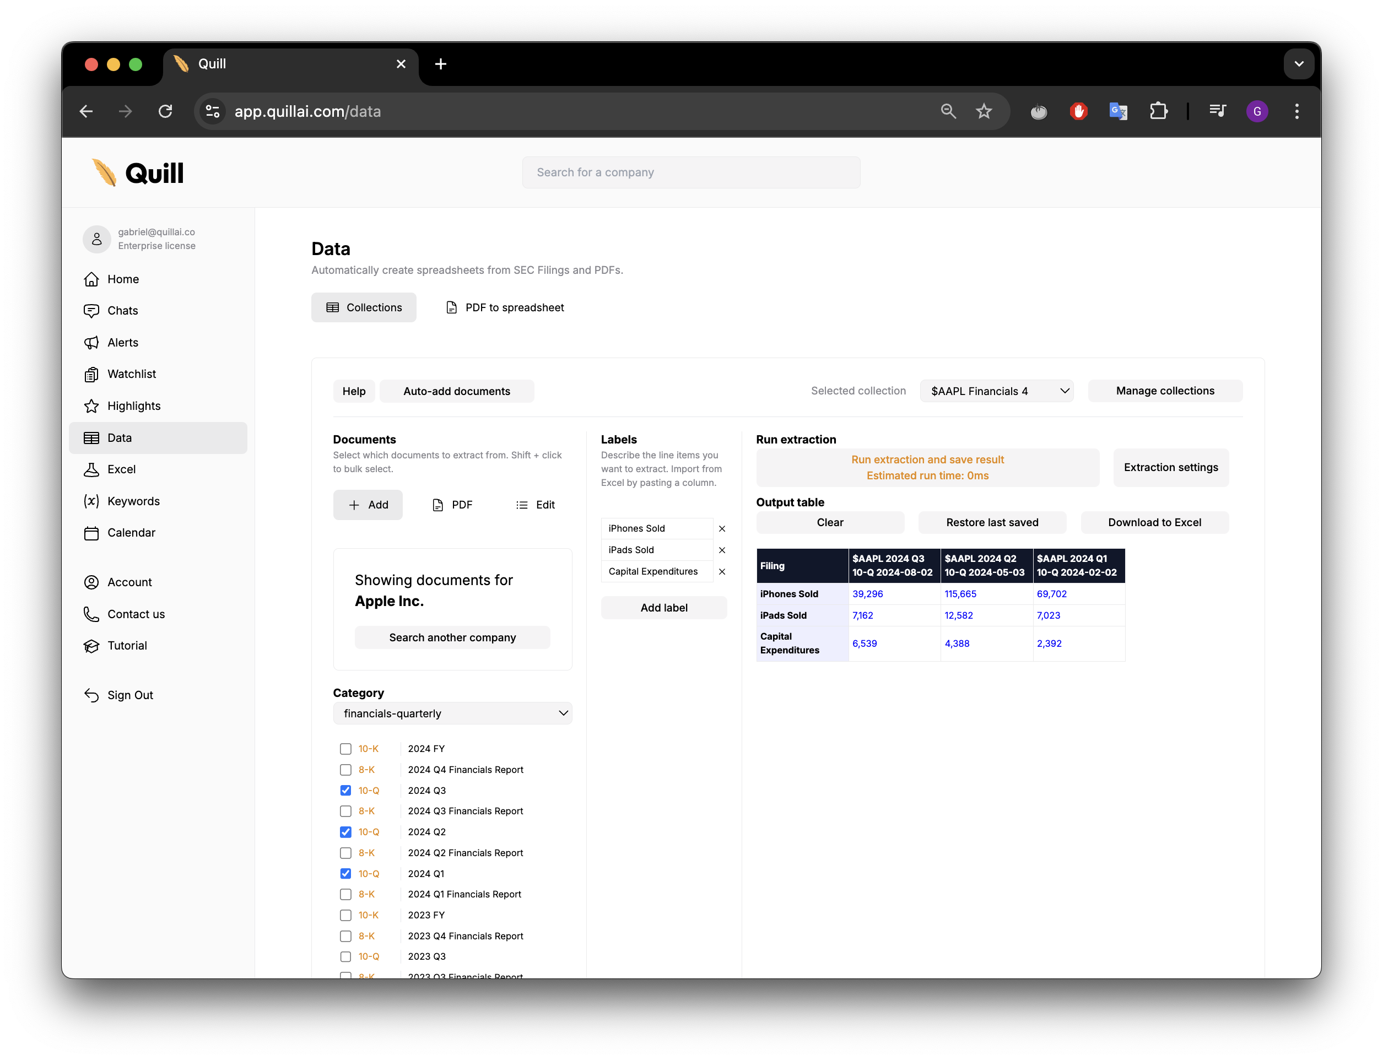Open Calendar using the calendar icon
The width and height of the screenshot is (1383, 1060).
(x=92, y=533)
